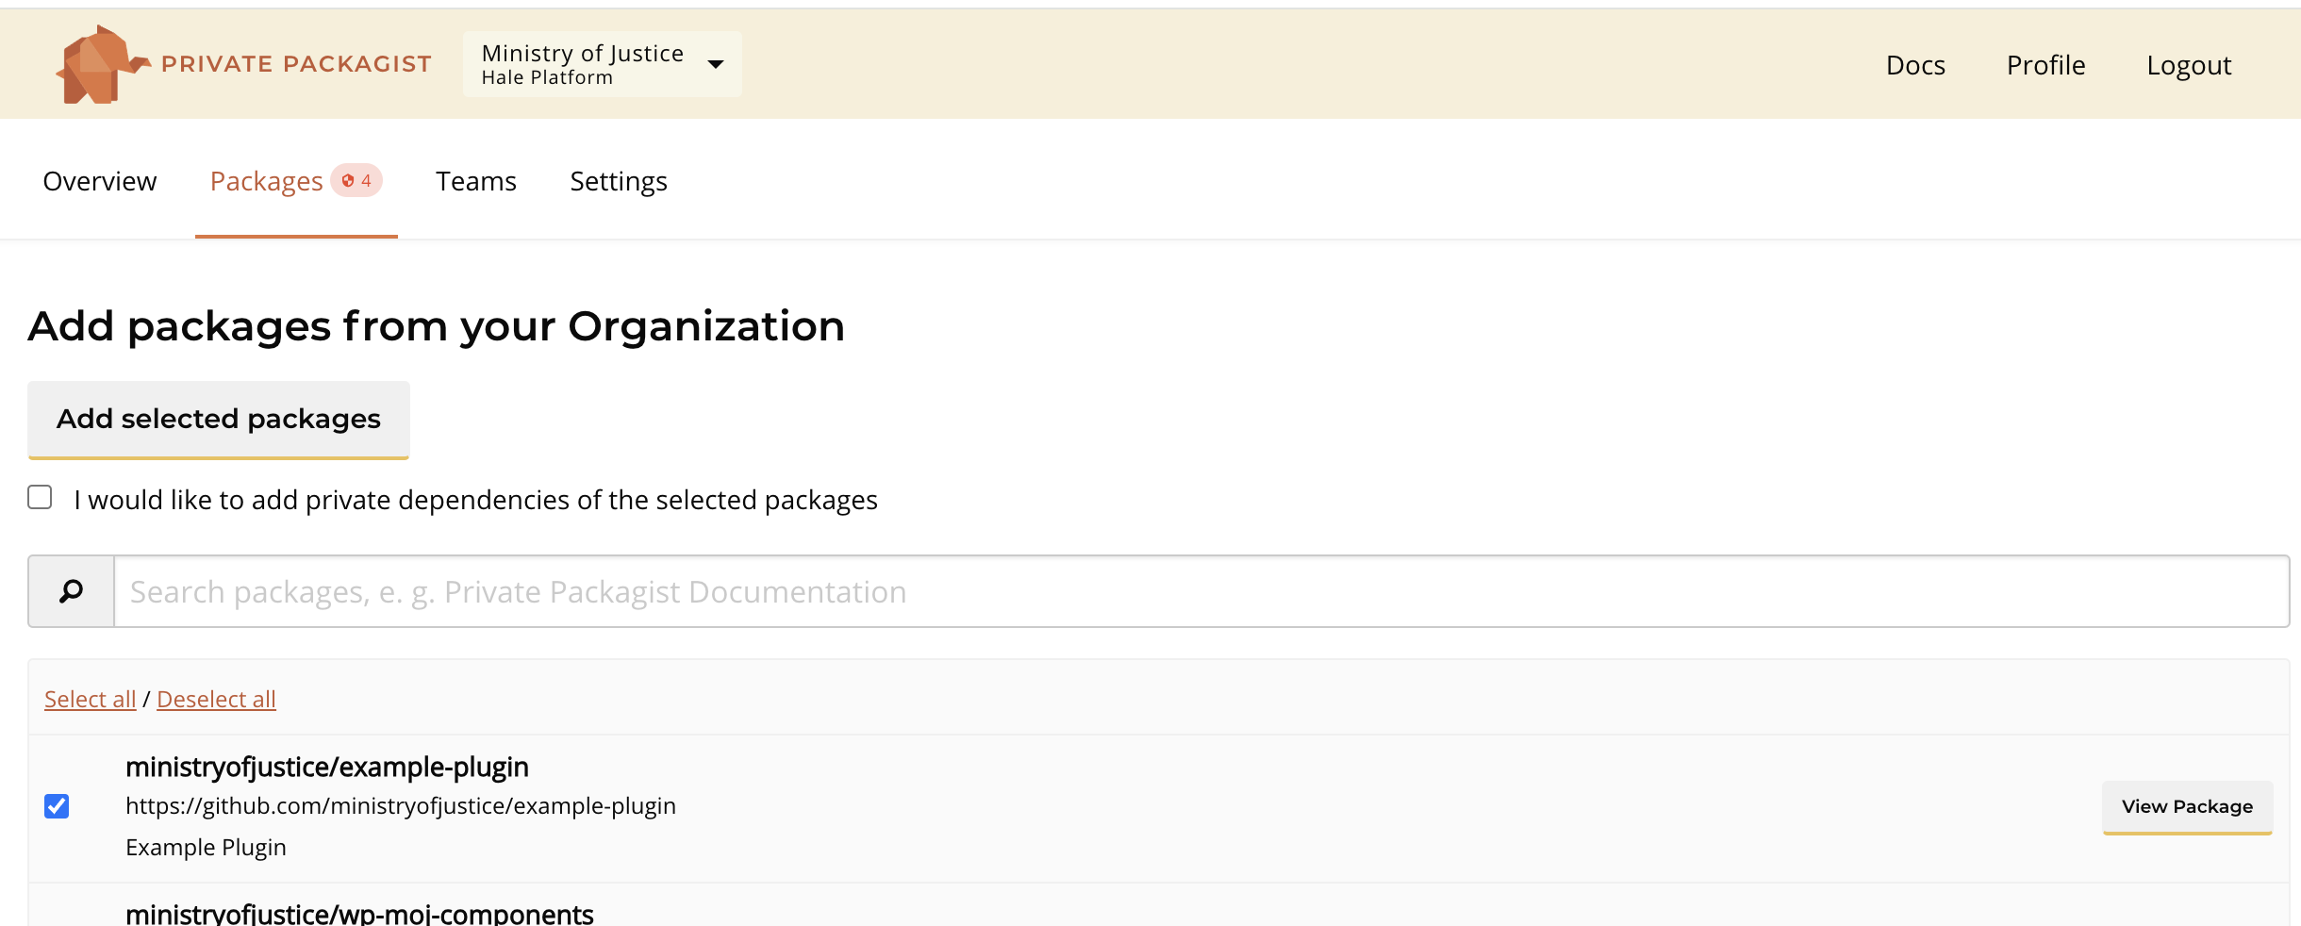Open the Packages tab
2301x926 pixels.
(x=266, y=181)
